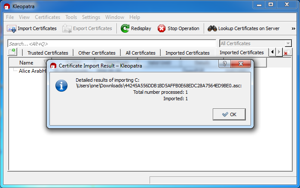Screen dimensions: 300x188
Task: Click Lookup Certificates on Server label
Action: tap(249, 28)
